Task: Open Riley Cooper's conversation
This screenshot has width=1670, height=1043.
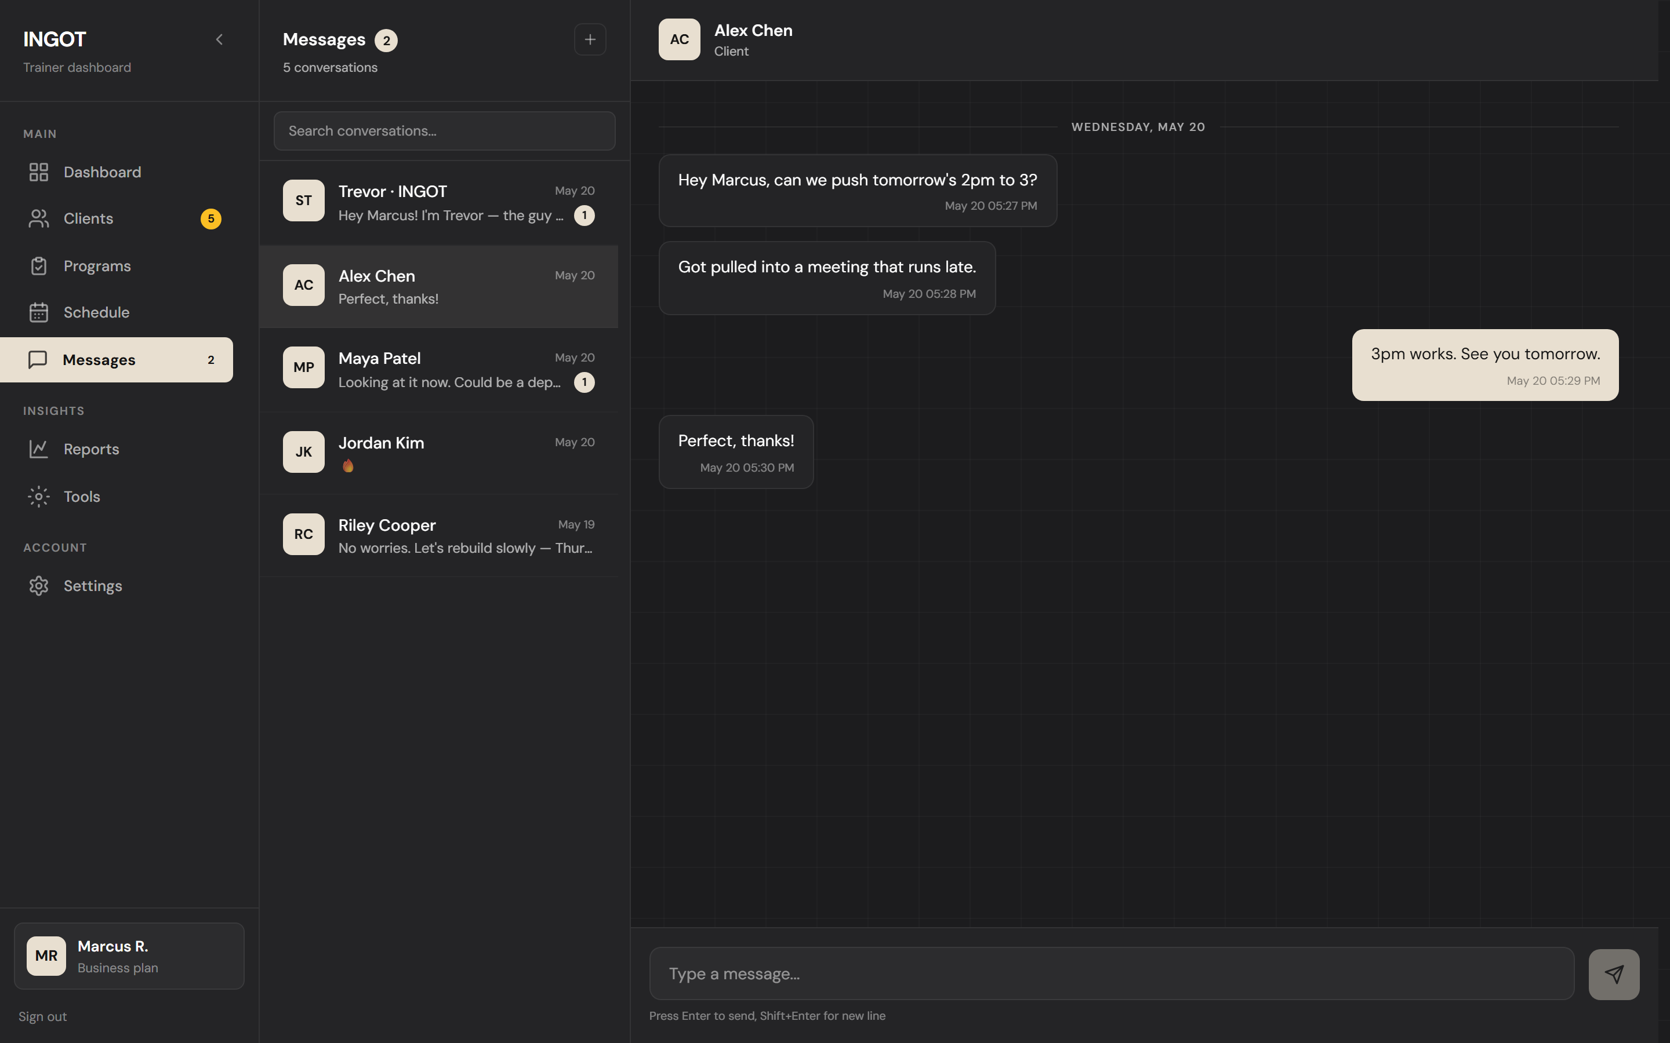Action: click(439, 535)
